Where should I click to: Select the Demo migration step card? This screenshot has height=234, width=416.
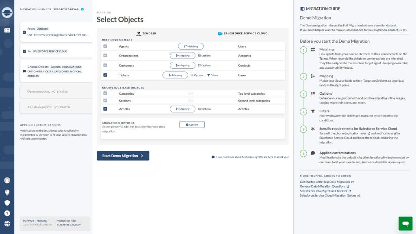click(x=56, y=91)
